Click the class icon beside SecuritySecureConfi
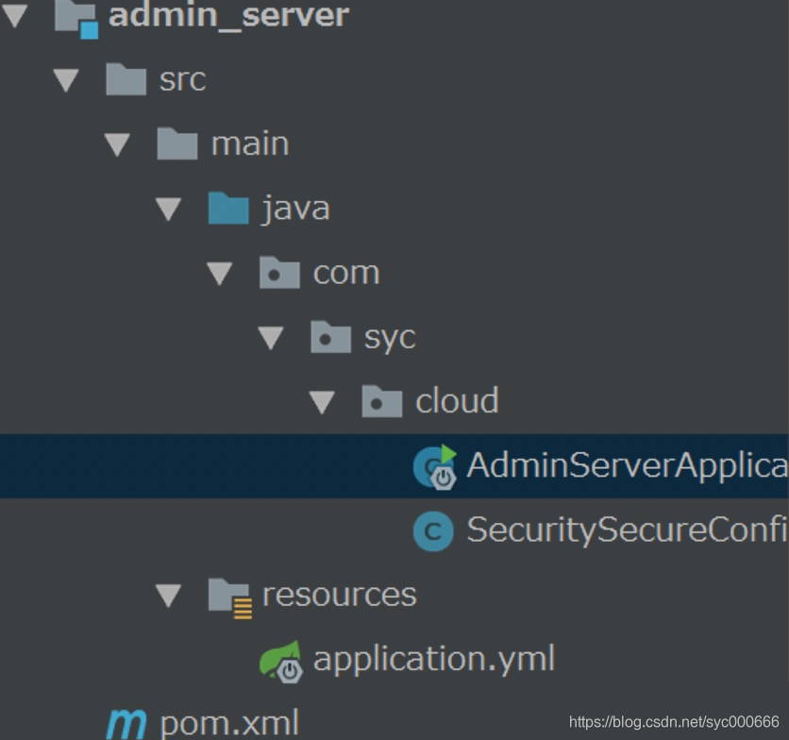This screenshot has height=740, width=789. click(x=432, y=530)
